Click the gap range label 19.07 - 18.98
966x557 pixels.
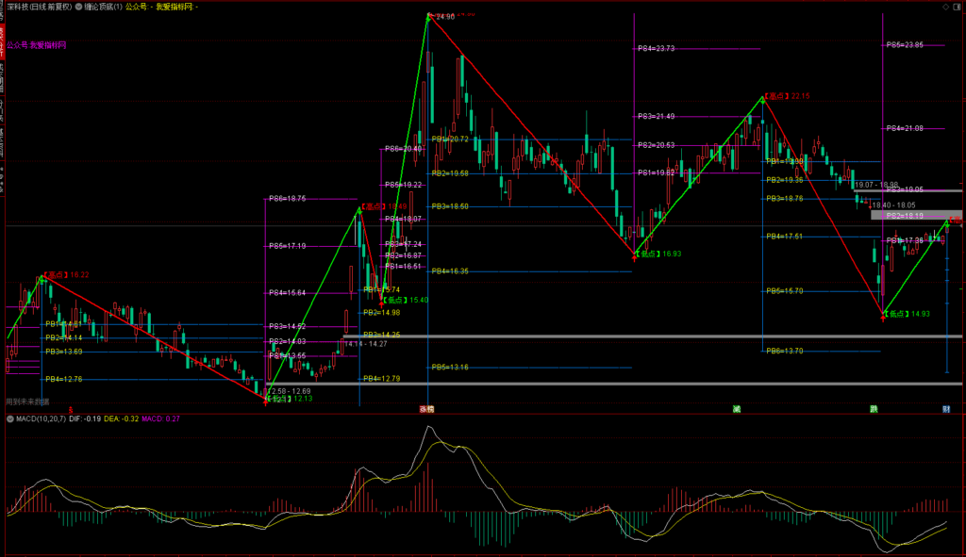tap(876, 185)
